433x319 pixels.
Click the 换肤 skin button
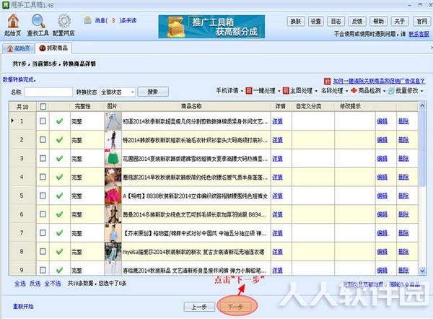(x=296, y=21)
